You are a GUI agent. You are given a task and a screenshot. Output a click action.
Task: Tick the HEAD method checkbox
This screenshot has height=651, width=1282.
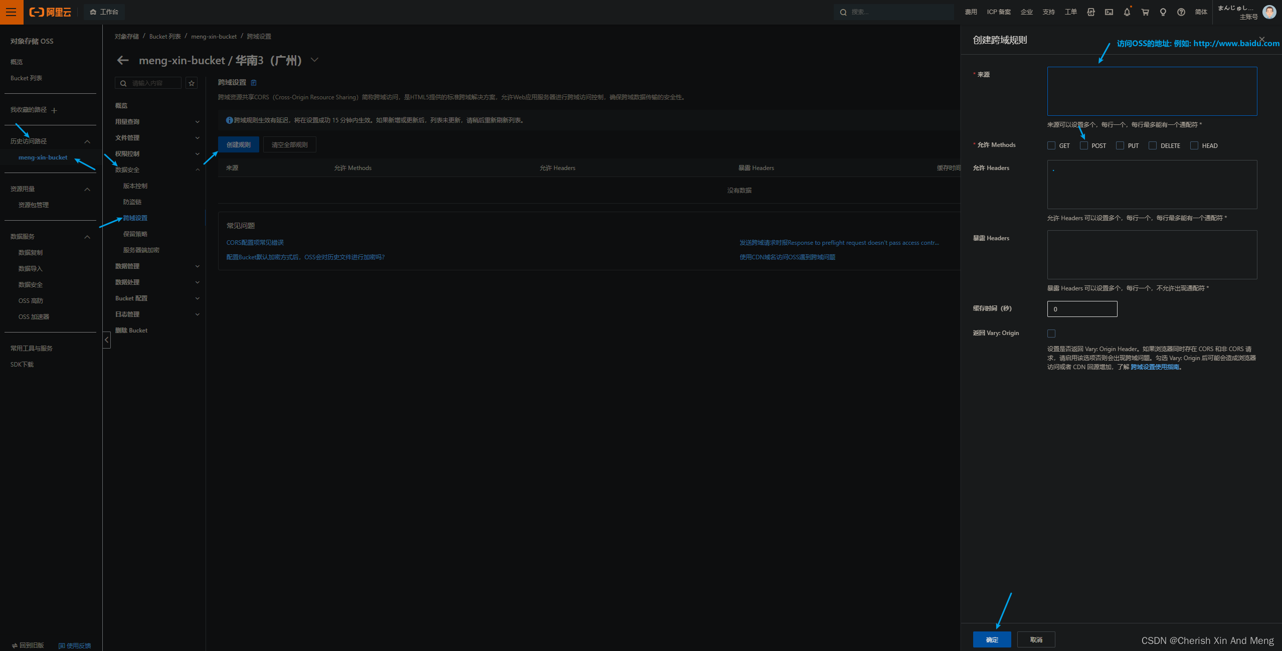coord(1194,145)
